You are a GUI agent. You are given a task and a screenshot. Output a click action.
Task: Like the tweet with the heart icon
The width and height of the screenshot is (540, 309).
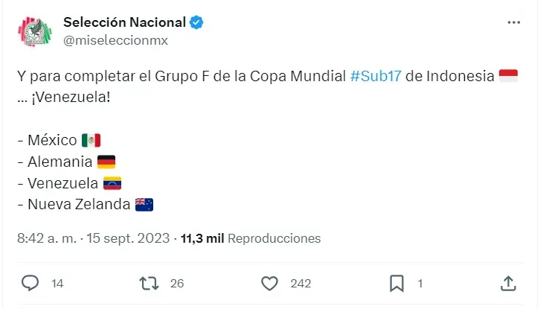(269, 284)
